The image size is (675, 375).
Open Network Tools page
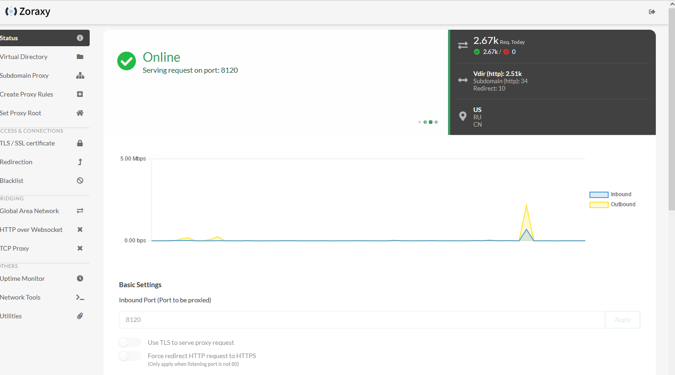point(45,297)
